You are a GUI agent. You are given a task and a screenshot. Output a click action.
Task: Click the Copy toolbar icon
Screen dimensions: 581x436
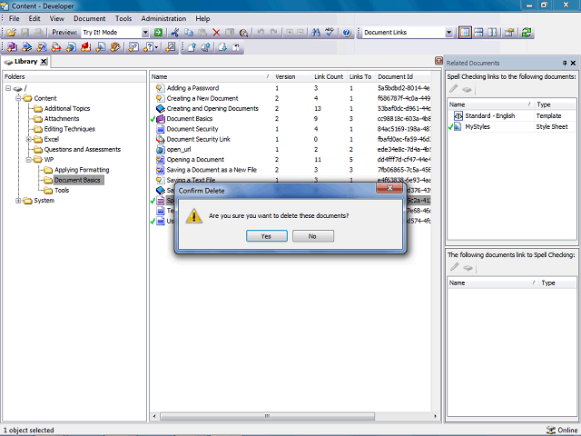click(189, 33)
